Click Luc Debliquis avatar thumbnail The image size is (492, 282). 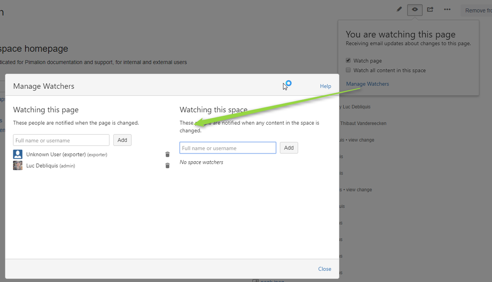[18, 166]
